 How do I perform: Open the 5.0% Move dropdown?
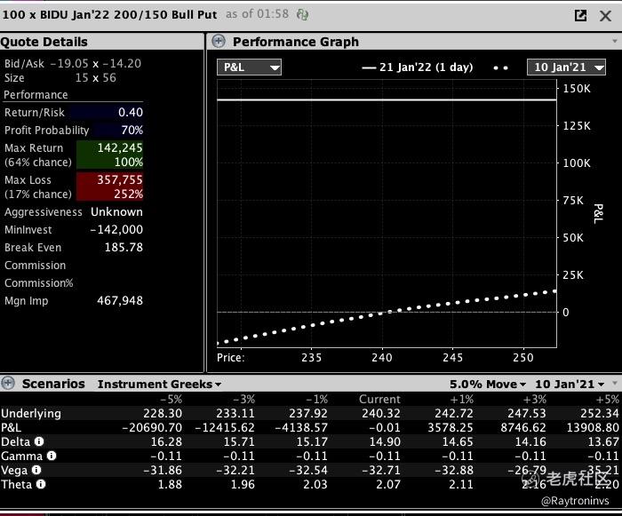[488, 384]
